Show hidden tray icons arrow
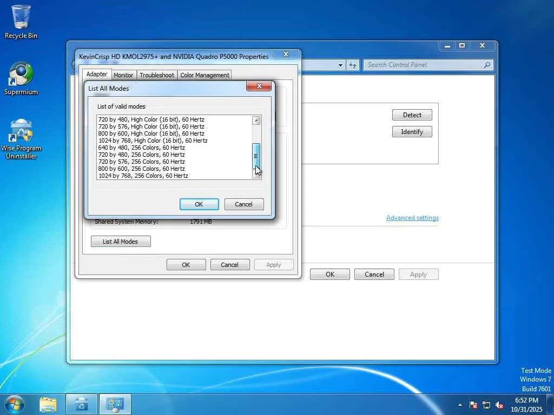 click(x=460, y=405)
